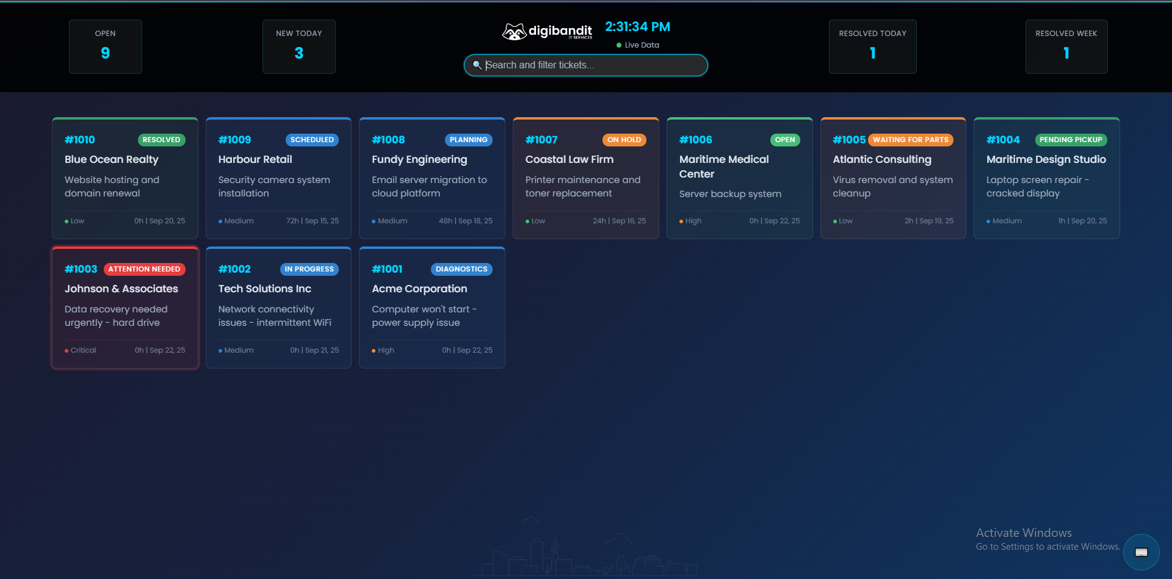1172x579 pixels.
Task: Click the magnifying glass search icon
Action: 477,65
